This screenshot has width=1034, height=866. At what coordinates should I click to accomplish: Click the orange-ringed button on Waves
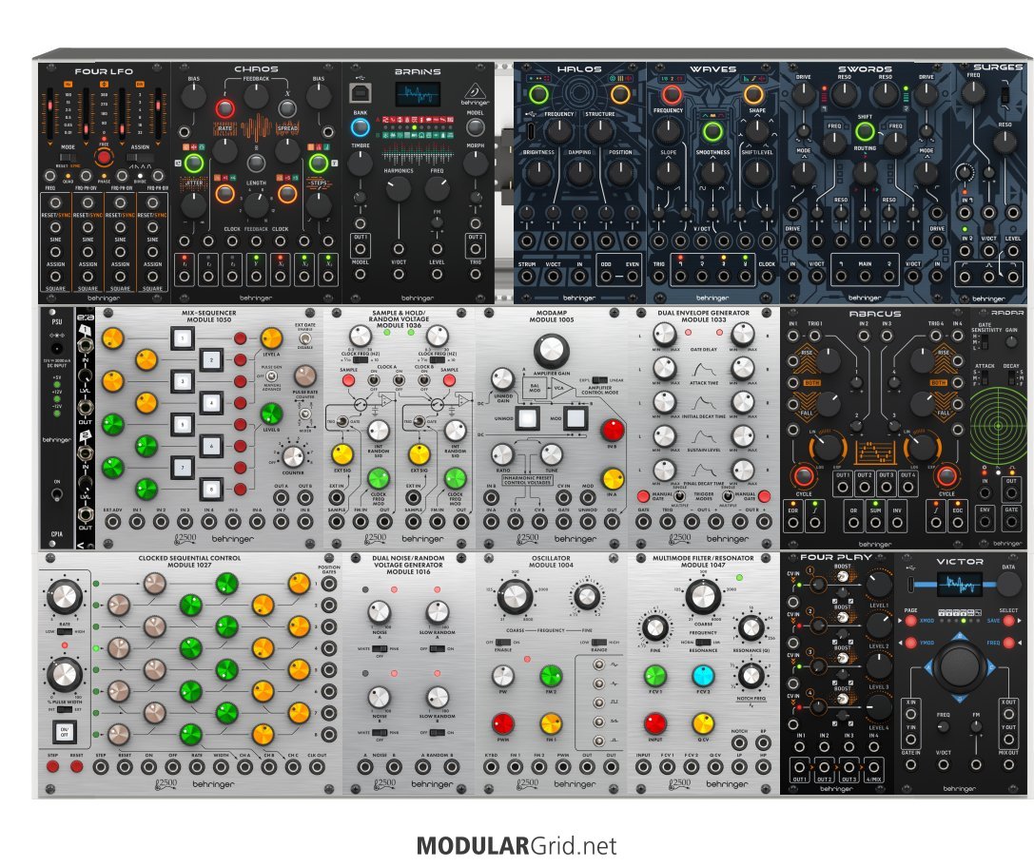[x=753, y=95]
